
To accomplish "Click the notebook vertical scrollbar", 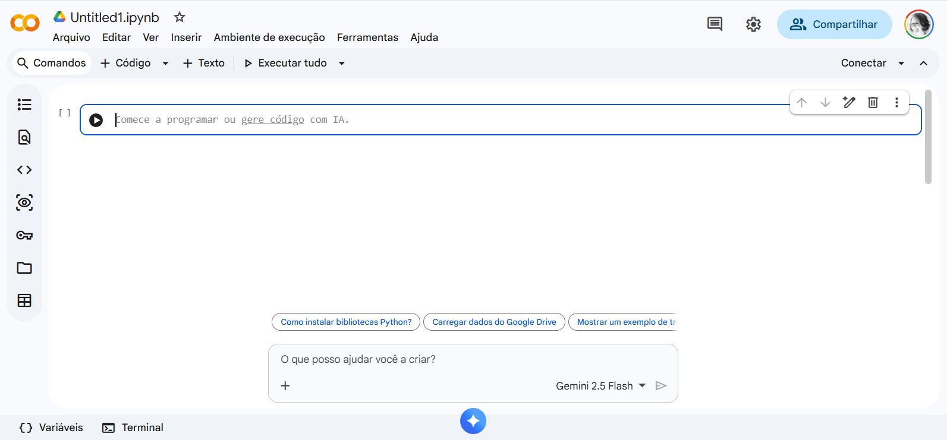I will coord(928,137).
